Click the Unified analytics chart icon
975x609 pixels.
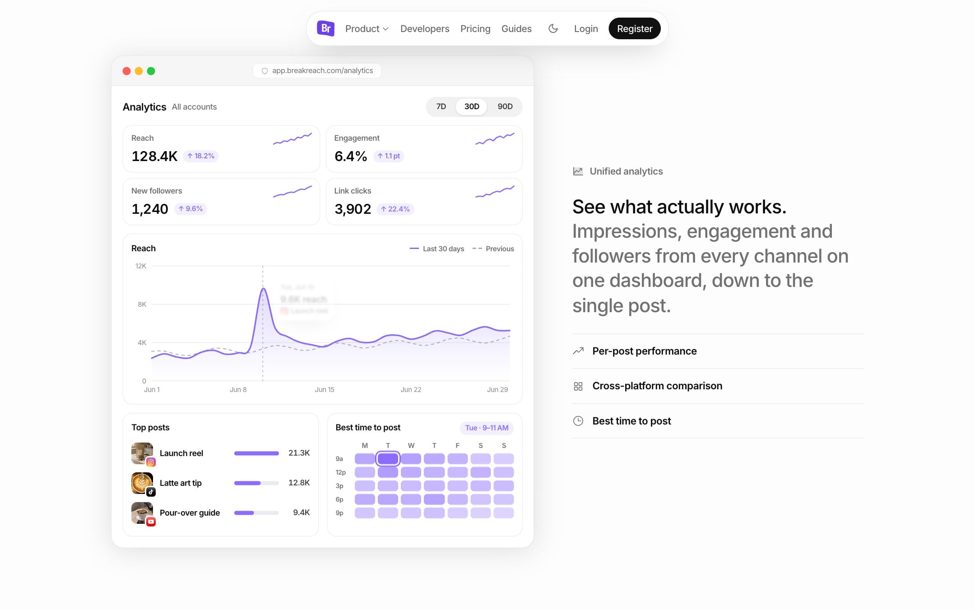578,171
